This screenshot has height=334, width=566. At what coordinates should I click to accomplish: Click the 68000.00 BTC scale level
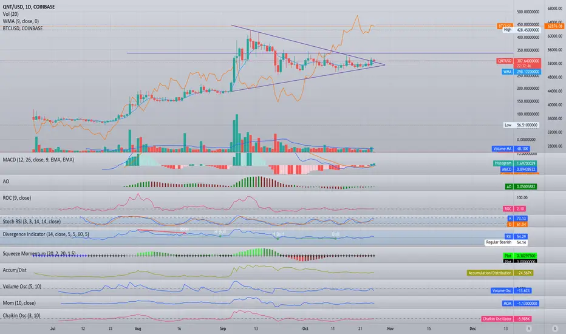tap(555, 8)
